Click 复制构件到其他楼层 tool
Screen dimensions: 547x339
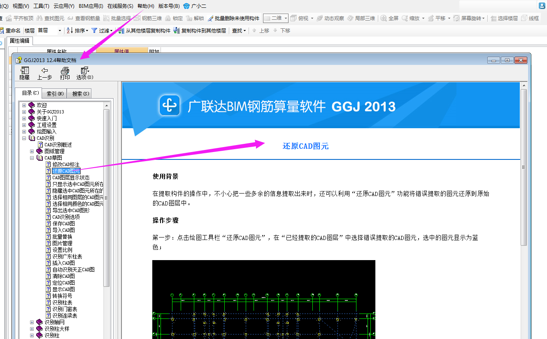(200, 30)
